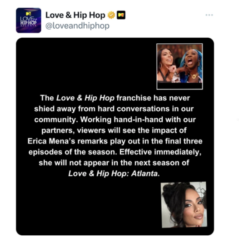Click the opening line "The Love & Hip Hop franchise"
The height and width of the screenshot is (239, 239).
point(115,98)
